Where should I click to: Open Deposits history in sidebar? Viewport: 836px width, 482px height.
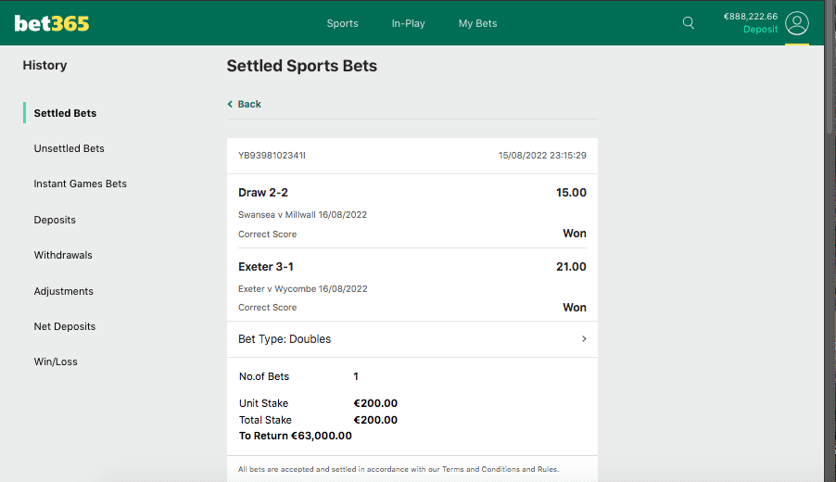pos(55,220)
